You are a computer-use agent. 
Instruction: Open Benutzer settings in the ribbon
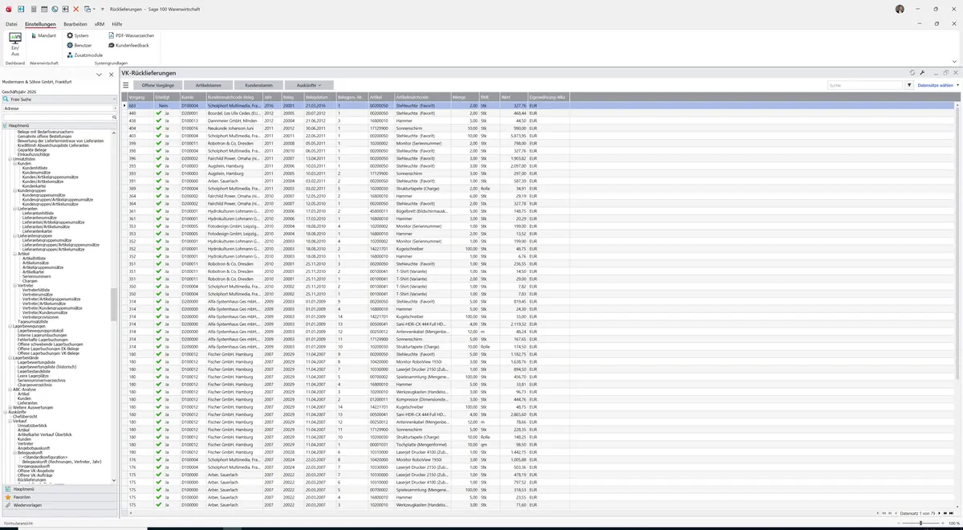click(x=79, y=46)
